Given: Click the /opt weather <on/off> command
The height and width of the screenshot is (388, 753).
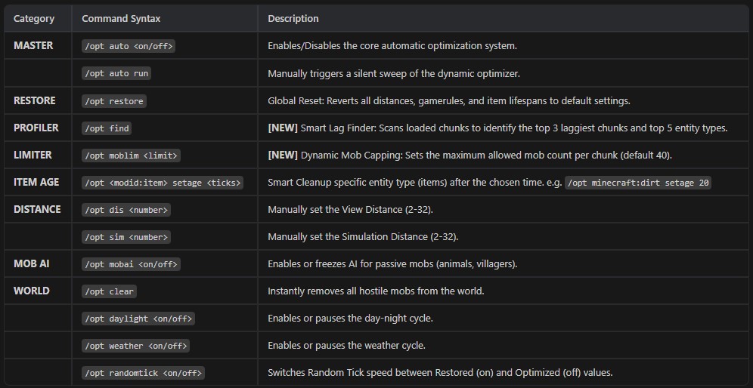Looking at the screenshot, I should click(x=136, y=346).
